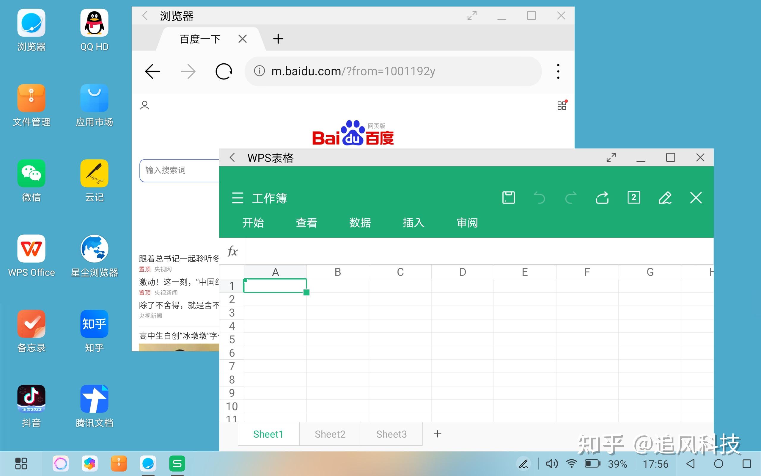Go back in the browser navigation bar
This screenshot has height=476, width=761.
(x=152, y=71)
